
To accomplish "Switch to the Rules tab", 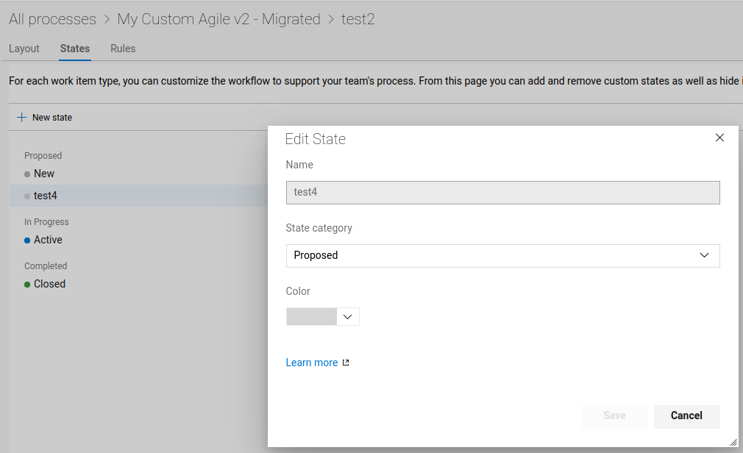I will coord(123,49).
